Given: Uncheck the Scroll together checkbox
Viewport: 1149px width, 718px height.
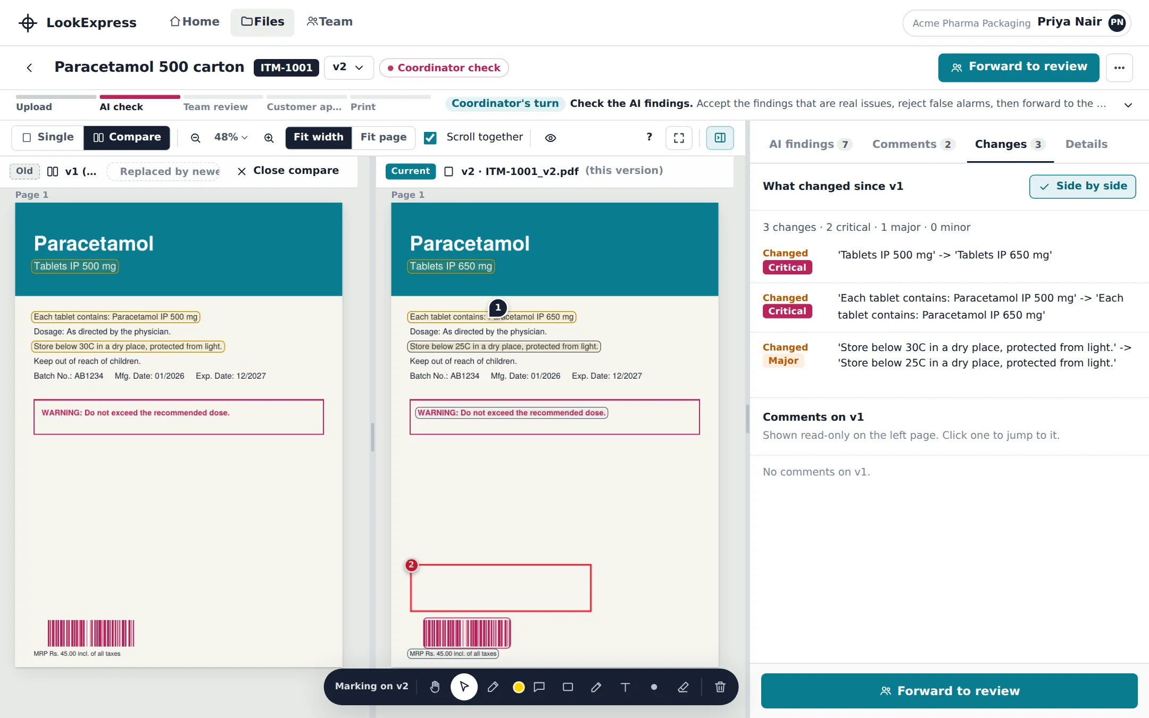Looking at the screenshot, I should point(430,138).
